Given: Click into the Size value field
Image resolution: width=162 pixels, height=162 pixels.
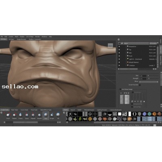Looking at the screenshot, I should [x=143, y=76].
